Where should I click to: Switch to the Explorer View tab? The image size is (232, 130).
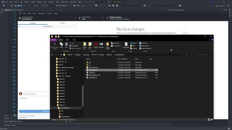pyautogui.click(x=74, y=40)
